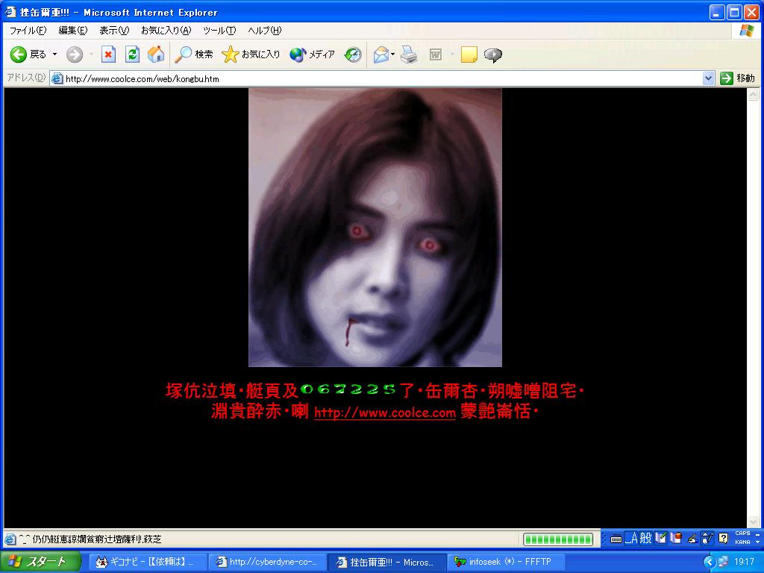Open the Back button history dropdown arrow
Viewport: 764px width, 573px height.
coord(54,54)
